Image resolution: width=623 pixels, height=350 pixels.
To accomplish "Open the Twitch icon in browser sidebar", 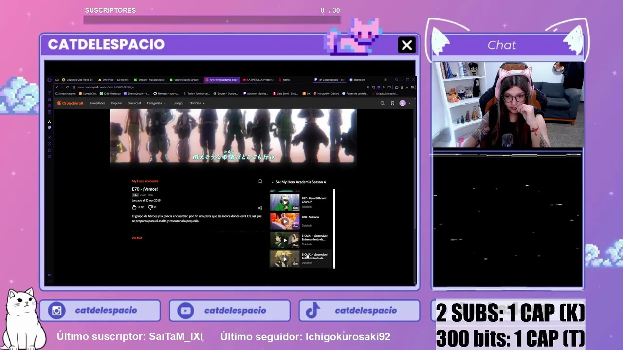I will point(49,128).
